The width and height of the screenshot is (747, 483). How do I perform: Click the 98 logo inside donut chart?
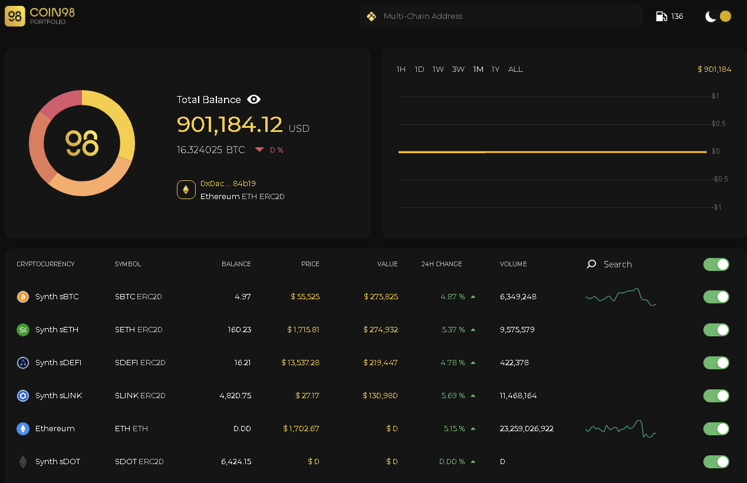[x=82, y=143]
